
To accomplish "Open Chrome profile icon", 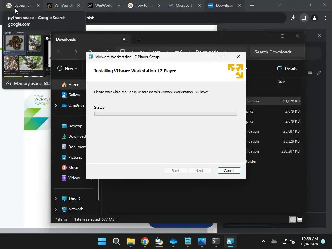I will [314, 18].
